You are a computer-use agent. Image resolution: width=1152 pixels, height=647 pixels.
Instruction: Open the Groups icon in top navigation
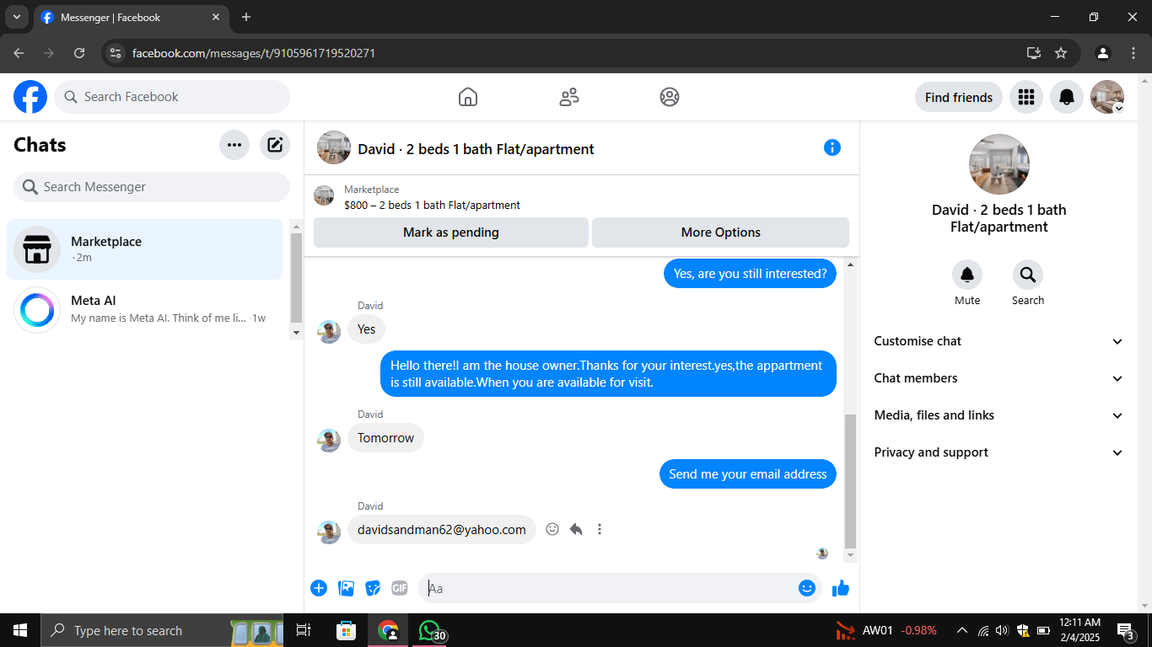point(670,97)
